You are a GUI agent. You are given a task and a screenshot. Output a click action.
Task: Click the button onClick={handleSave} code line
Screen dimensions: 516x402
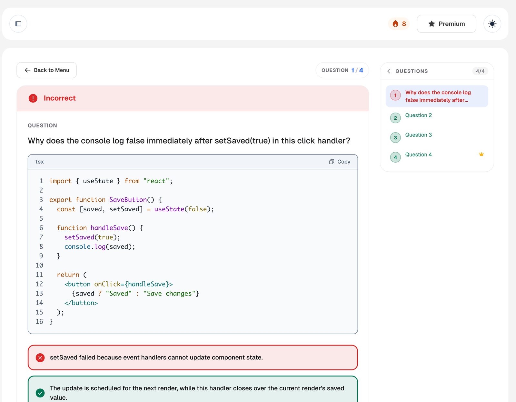click(x=118, y=284)
